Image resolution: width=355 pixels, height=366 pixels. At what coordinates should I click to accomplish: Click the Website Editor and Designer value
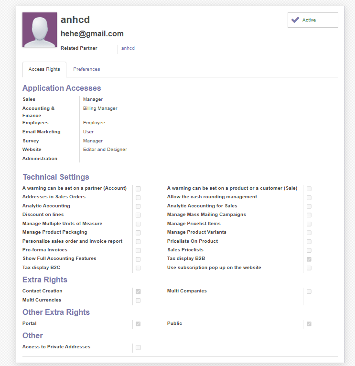105,150
